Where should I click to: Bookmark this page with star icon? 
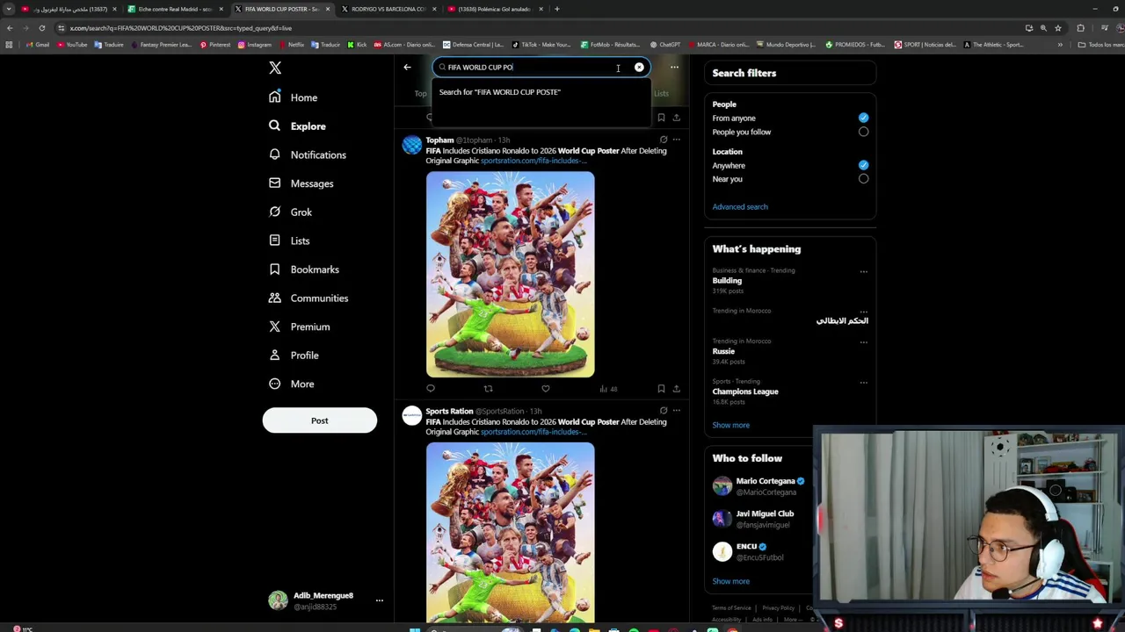point(1057,28)
